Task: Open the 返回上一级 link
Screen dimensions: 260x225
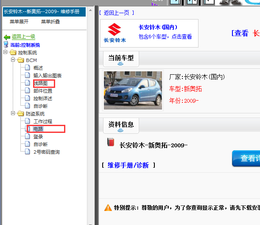Action: pyautogui.click(x=23, y=37)
